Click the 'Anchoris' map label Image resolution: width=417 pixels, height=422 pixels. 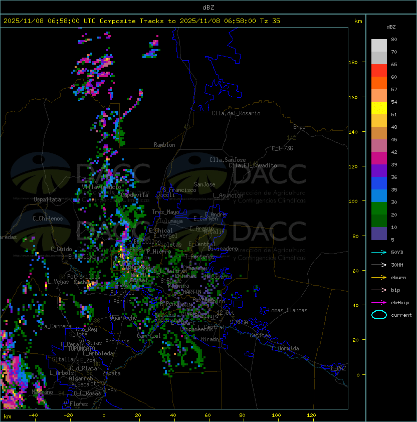click(117, 341)
